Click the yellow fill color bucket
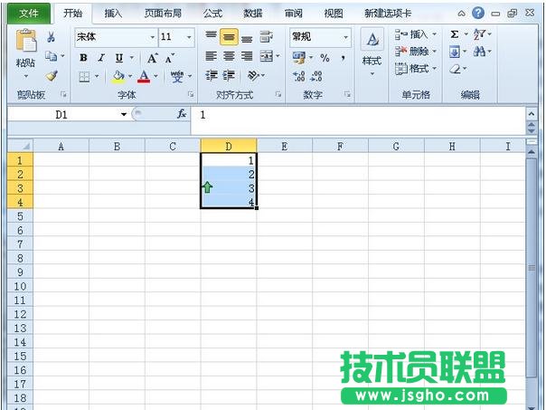546x410 pixels. click(118, 77)
